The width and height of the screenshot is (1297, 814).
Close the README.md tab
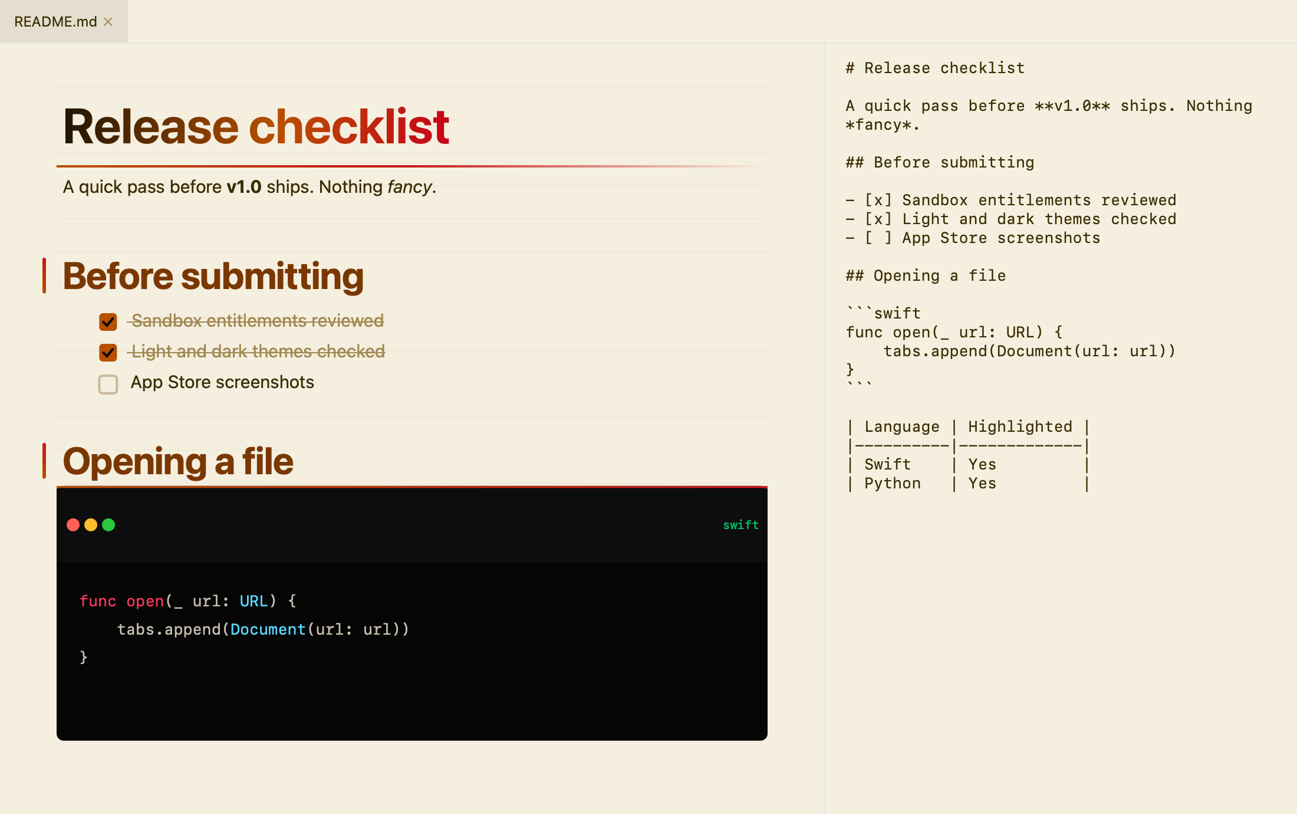coord(108,22)
